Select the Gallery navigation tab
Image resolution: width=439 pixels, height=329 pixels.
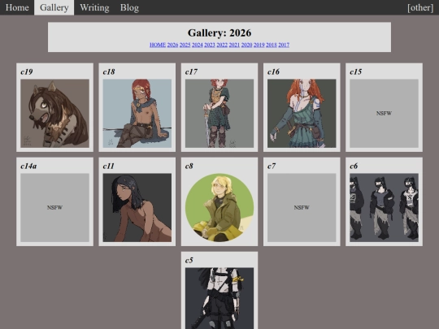(x=54, y=7)
